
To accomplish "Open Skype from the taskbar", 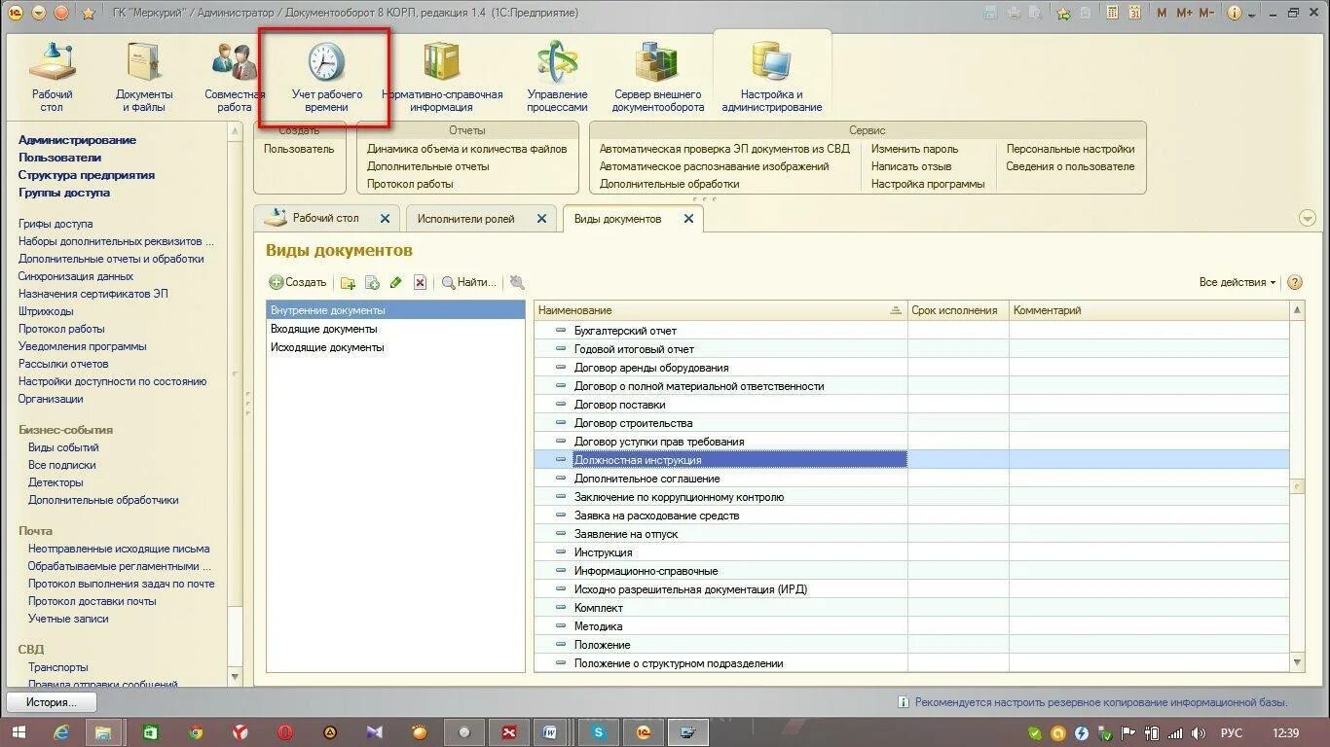I will (599, 732).
